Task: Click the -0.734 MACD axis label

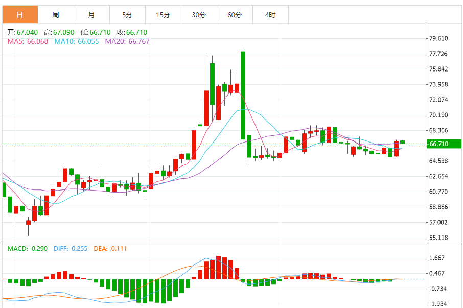Action: 437,289
